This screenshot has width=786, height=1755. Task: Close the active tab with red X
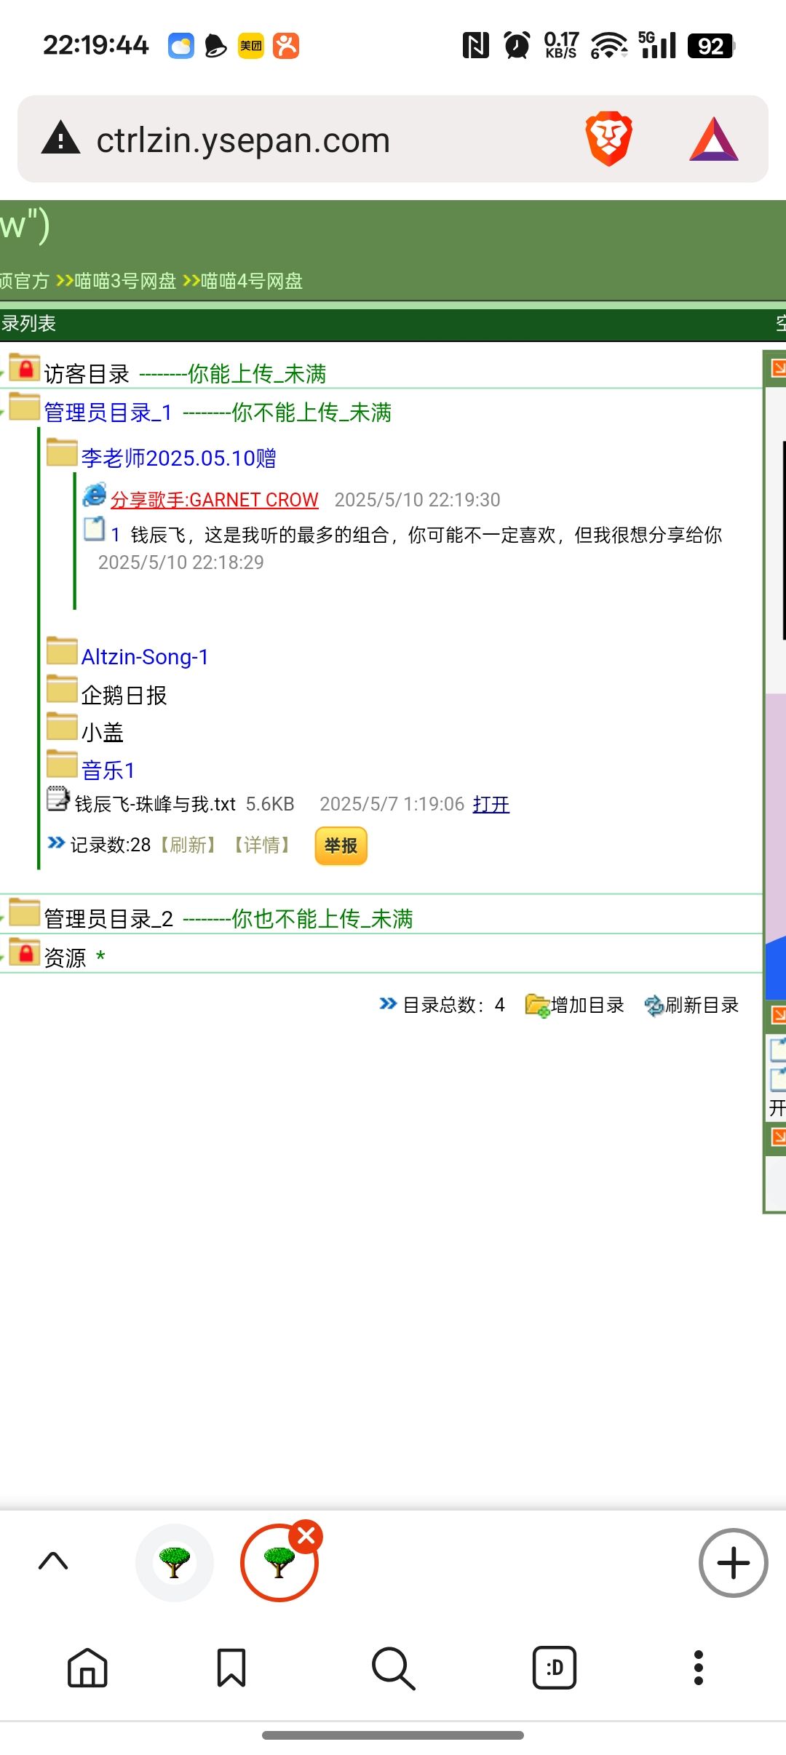pos(306,1536)
